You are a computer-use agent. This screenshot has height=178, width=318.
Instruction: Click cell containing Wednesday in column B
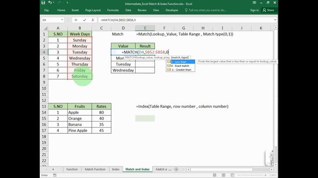tap(79, 58)
